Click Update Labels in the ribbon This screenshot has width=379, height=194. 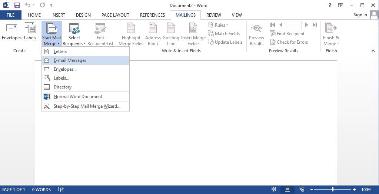tap(225, 42)
